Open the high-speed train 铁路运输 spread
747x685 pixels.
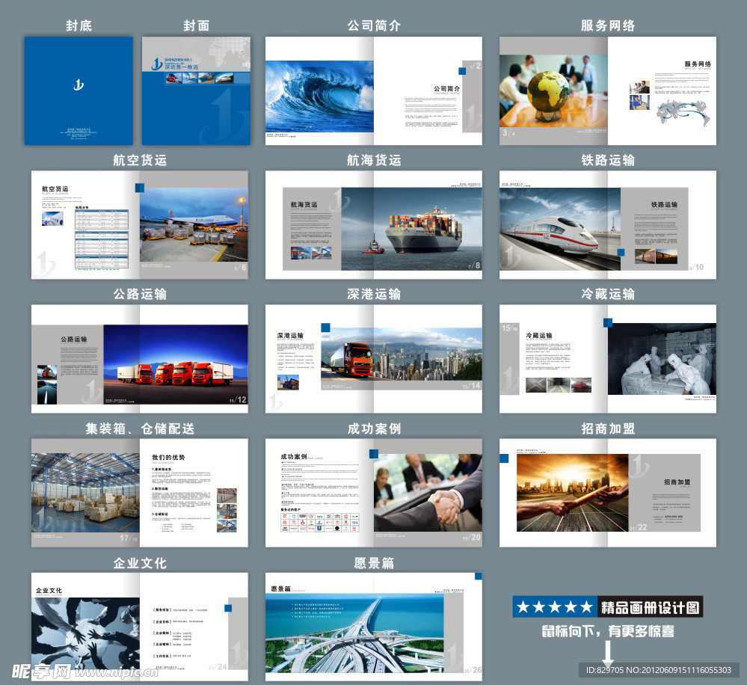(607, 224)
